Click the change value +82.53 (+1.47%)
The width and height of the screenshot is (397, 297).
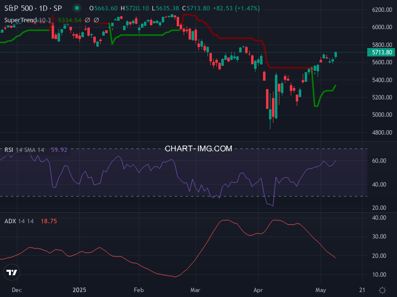[236, 8]
